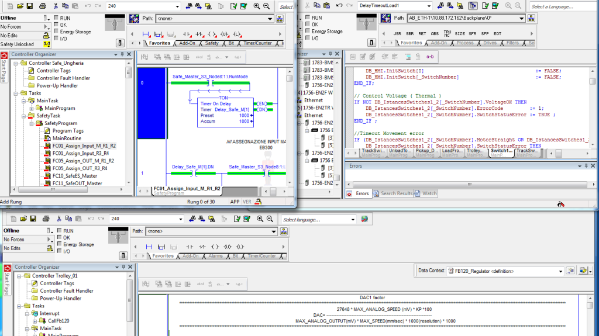
Task: Save the Trolley_01 project via floppy icon
Action: [33, 219]
